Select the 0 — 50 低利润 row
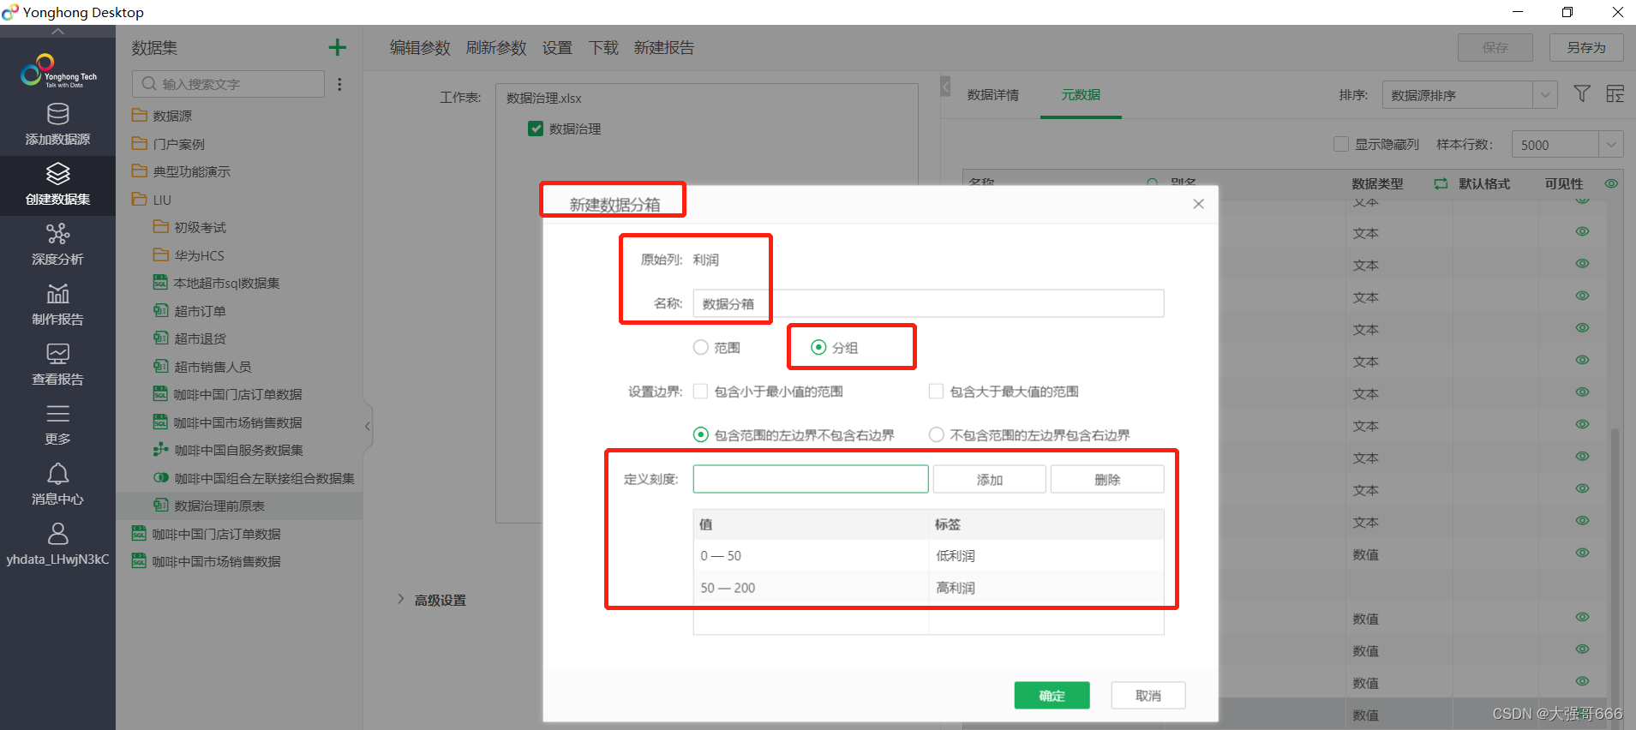Viewport: 1636px width, 730px height. pos(928,555)
